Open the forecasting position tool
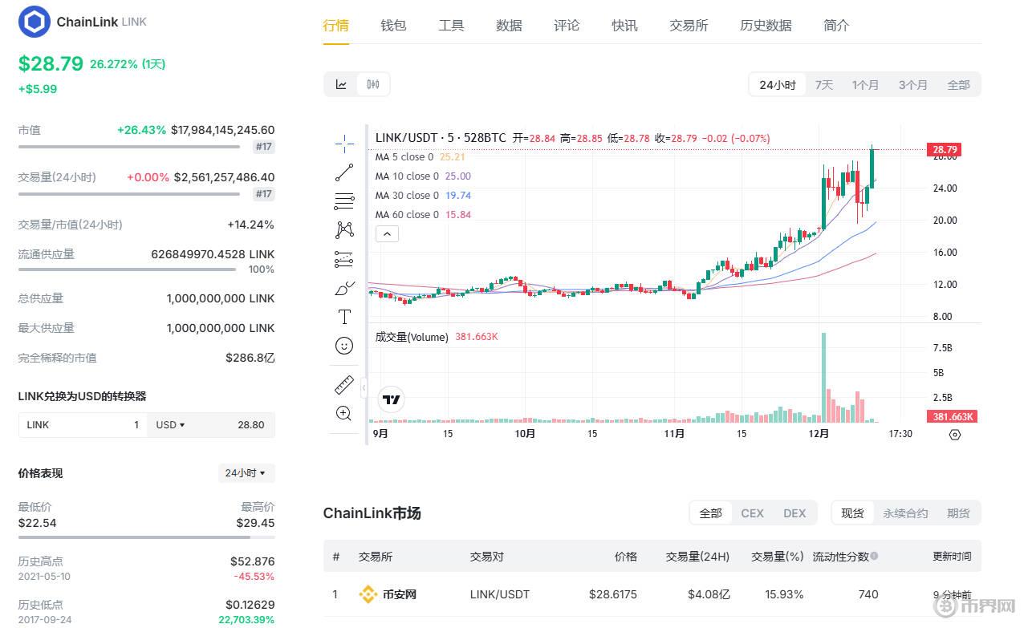This screenshot has width=1024, height=628. point(344,259)
